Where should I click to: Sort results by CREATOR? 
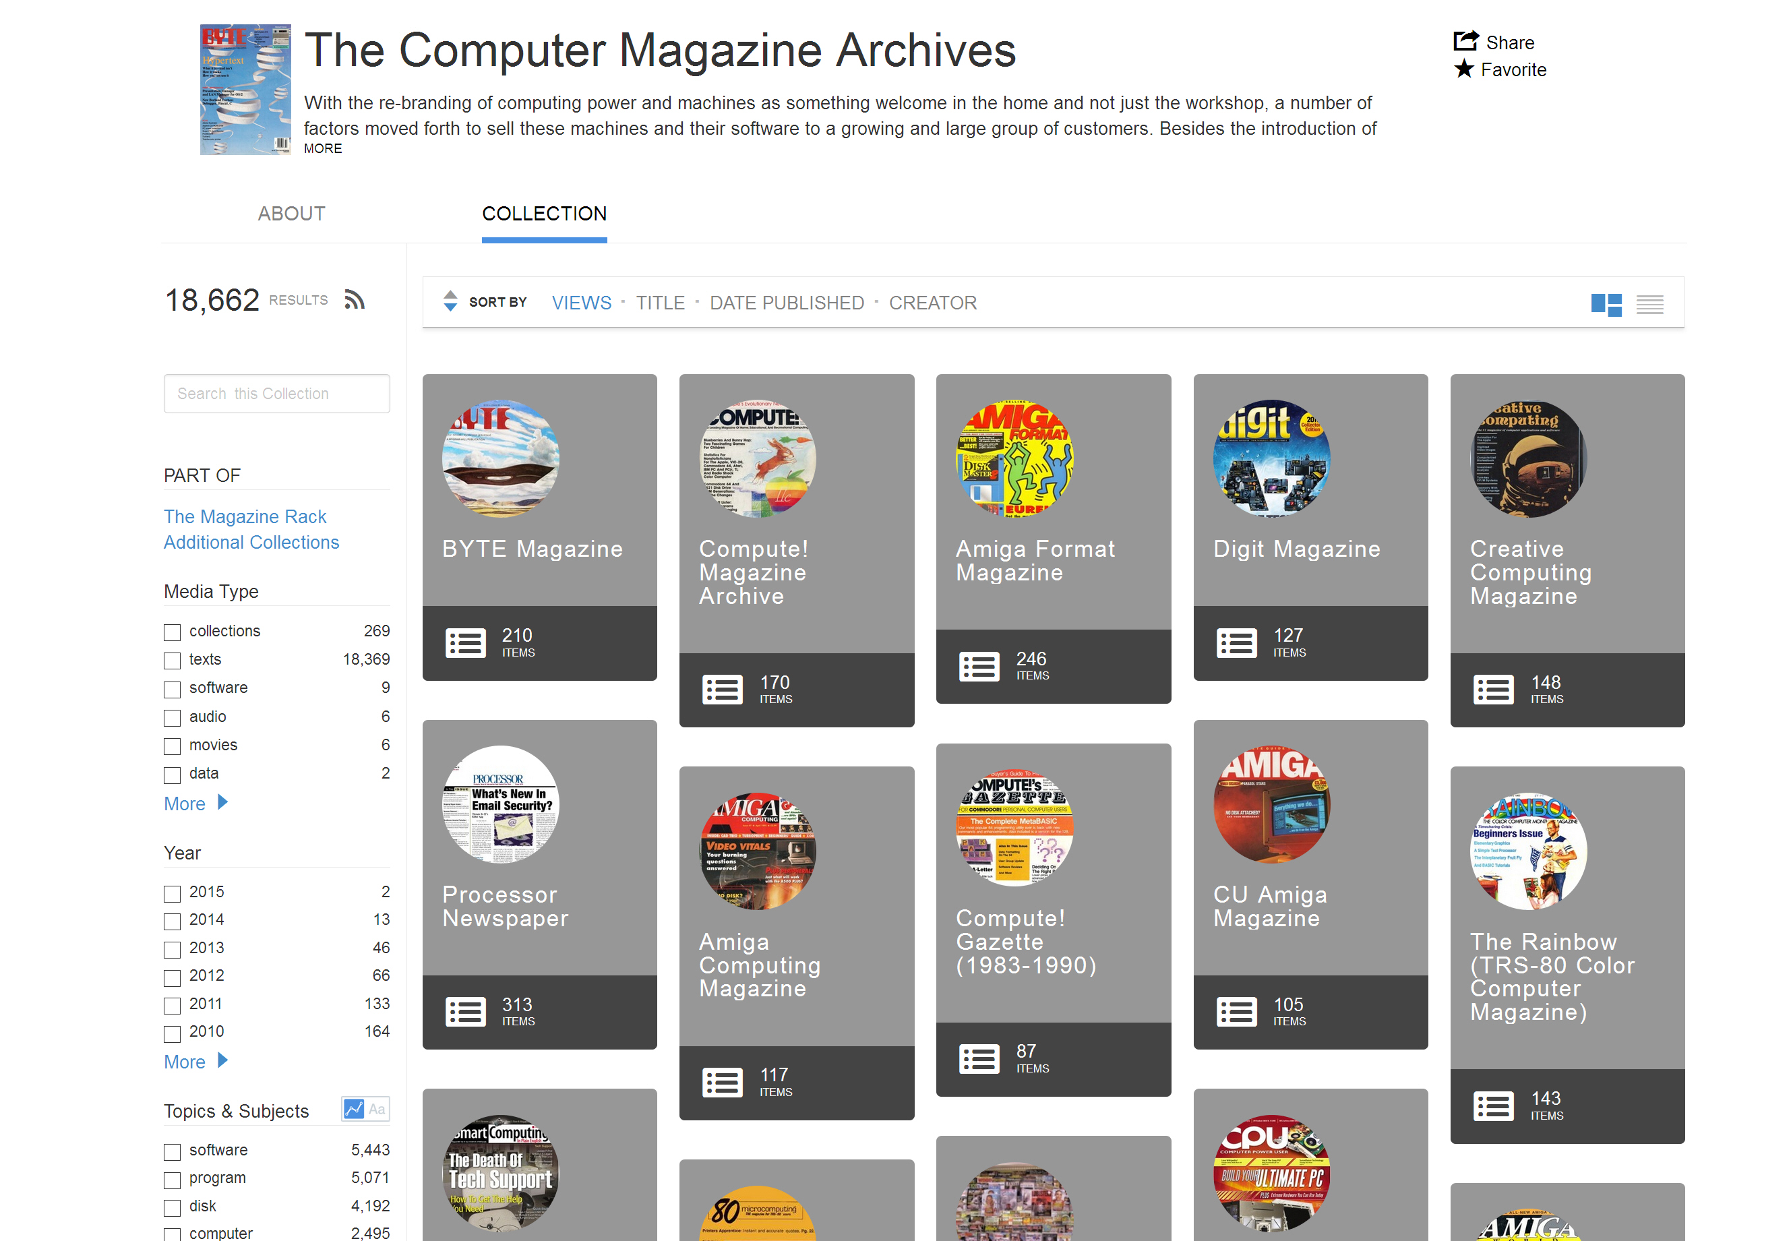[933, 303]
